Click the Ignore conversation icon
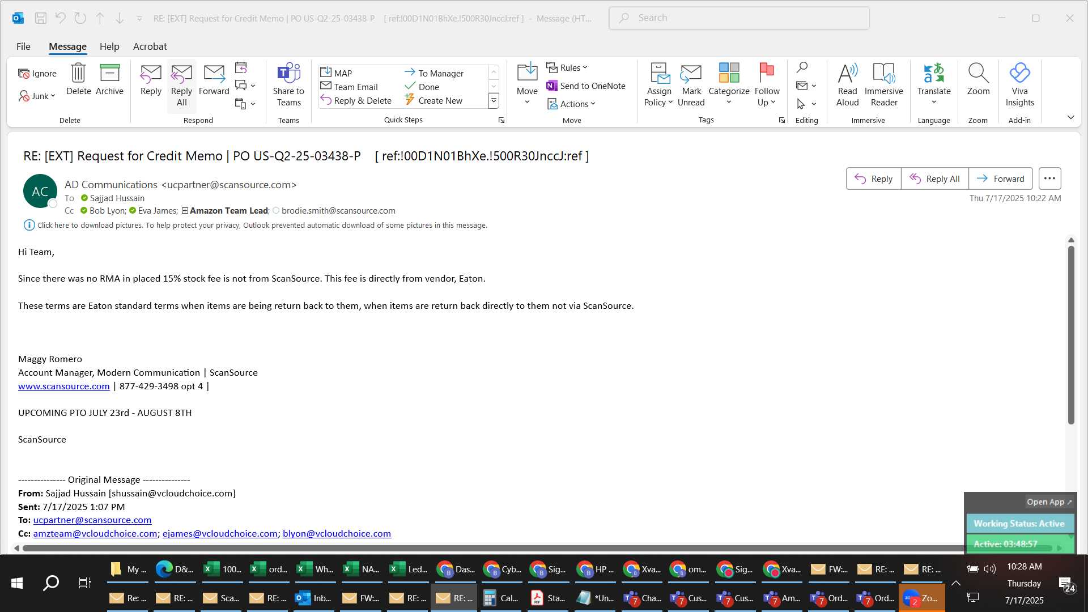 (x=37, y=74)
